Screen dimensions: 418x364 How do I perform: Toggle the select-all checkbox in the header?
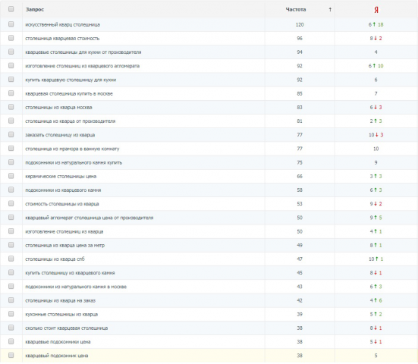pos(11,9)
